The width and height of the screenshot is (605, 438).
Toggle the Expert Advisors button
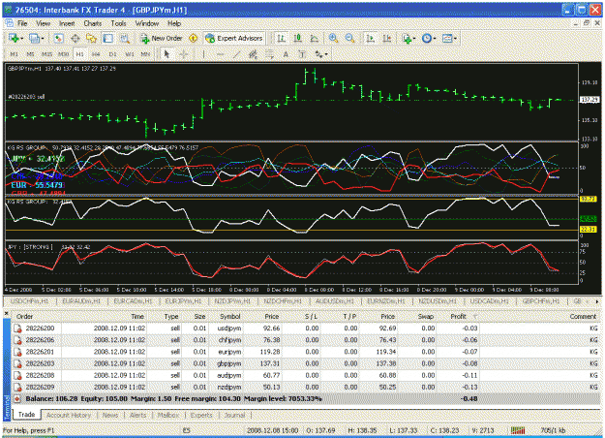[x=234, y=38]
